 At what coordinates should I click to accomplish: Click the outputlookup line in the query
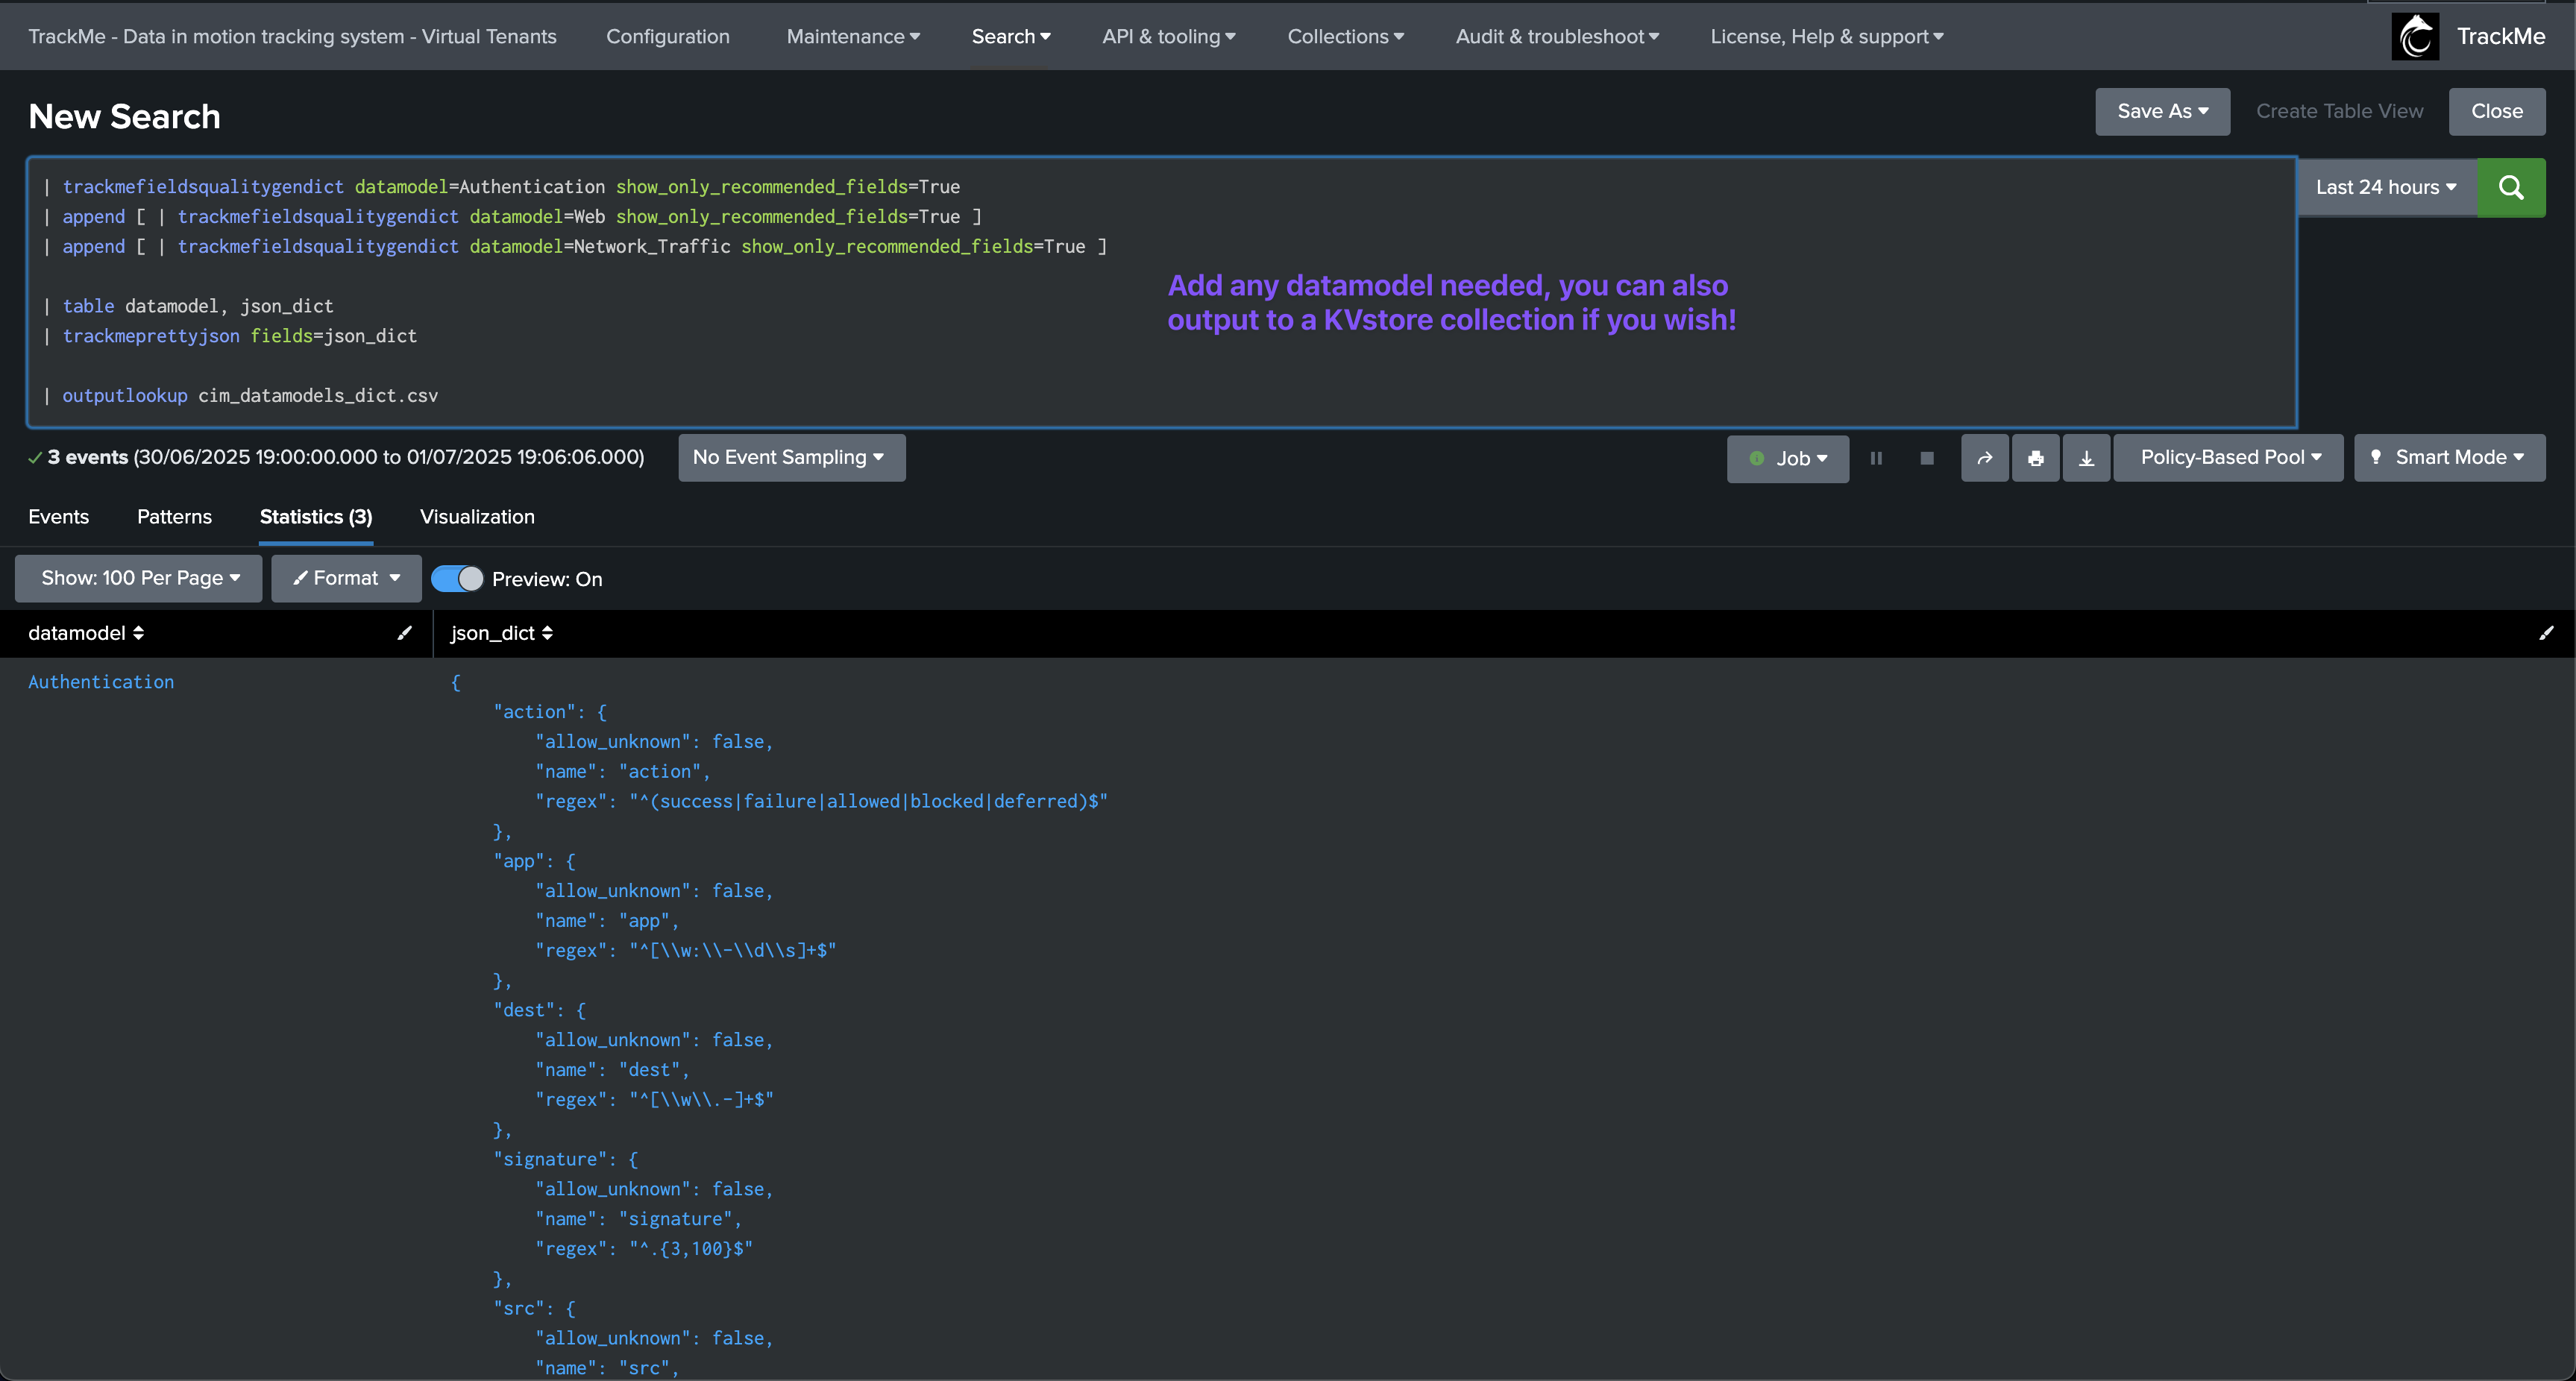[x=240, y=396]
